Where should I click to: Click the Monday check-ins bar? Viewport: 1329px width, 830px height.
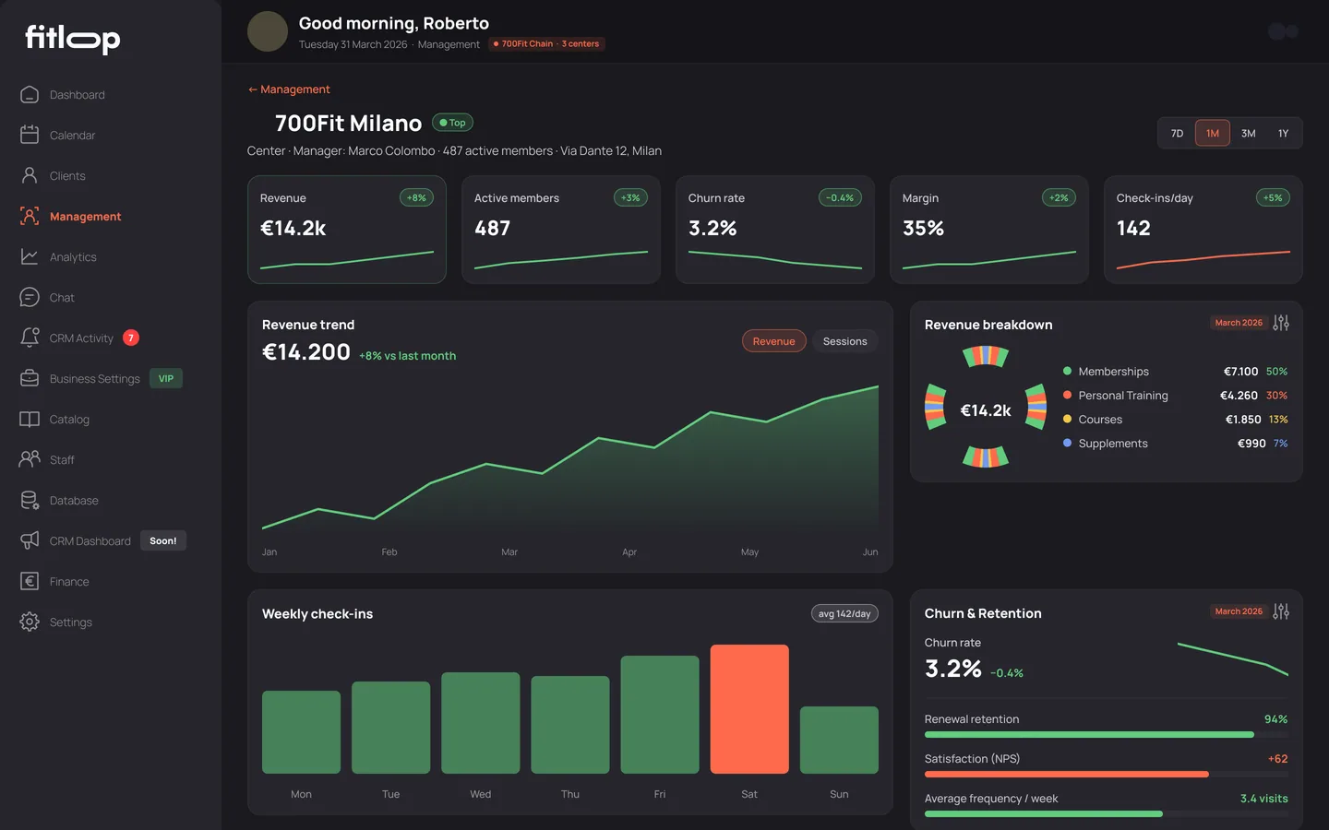click(301, 732)
